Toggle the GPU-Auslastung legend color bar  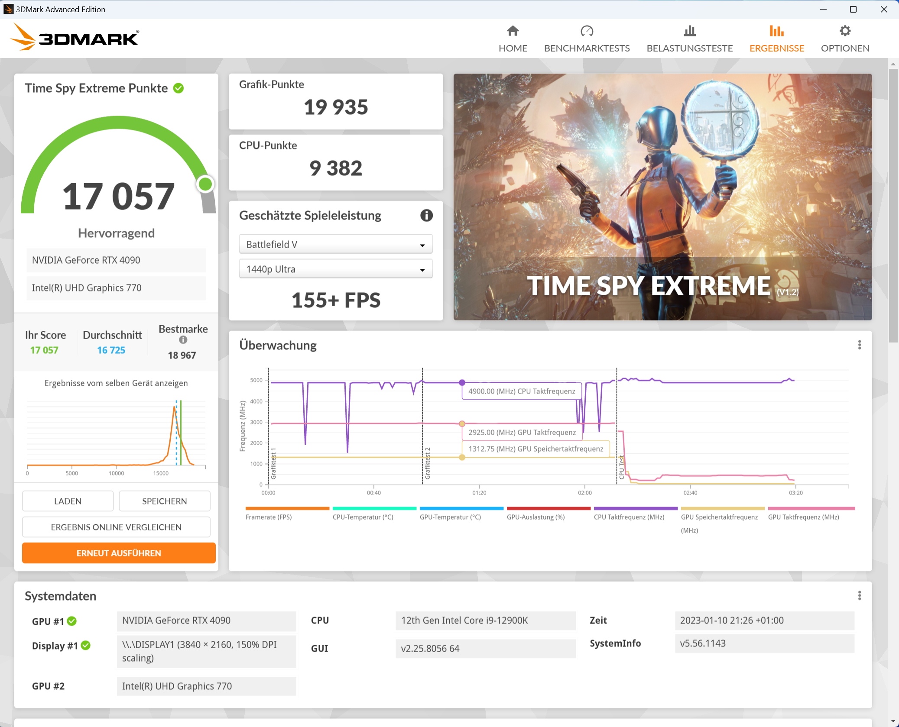(548, 508)
